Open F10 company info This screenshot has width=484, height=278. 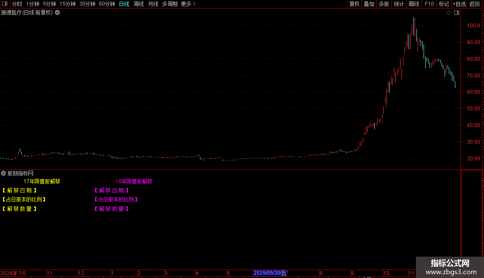click(429, 4)
